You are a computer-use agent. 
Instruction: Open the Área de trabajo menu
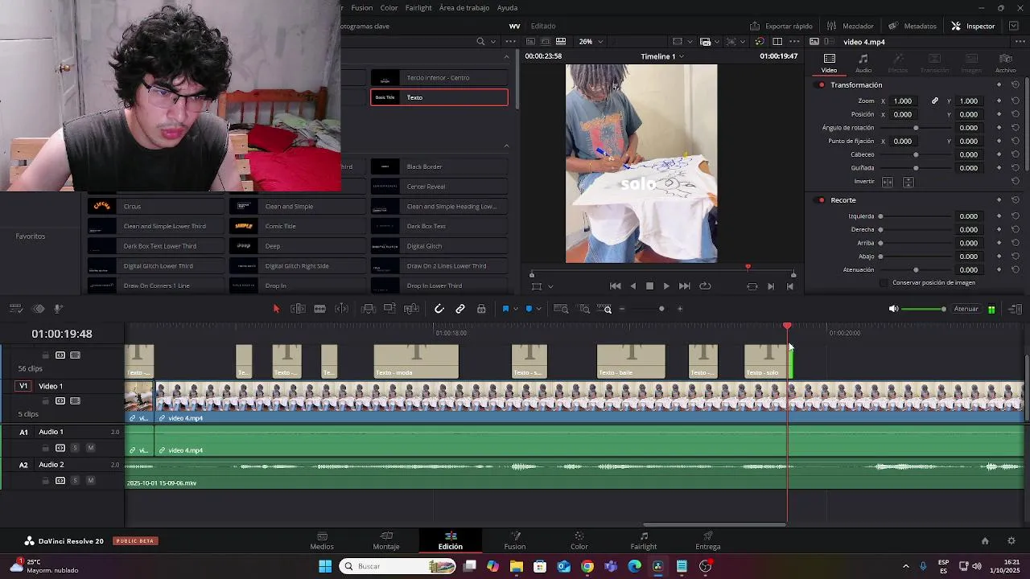[464, 8]
